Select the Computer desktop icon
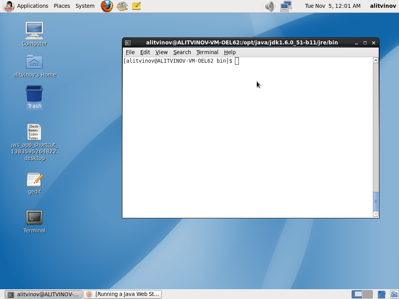Screen dimensions: 399x299 pyautogui.click(x=34, y=31)
